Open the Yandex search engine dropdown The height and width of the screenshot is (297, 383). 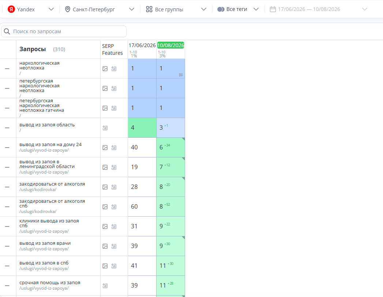click(51, 9)
